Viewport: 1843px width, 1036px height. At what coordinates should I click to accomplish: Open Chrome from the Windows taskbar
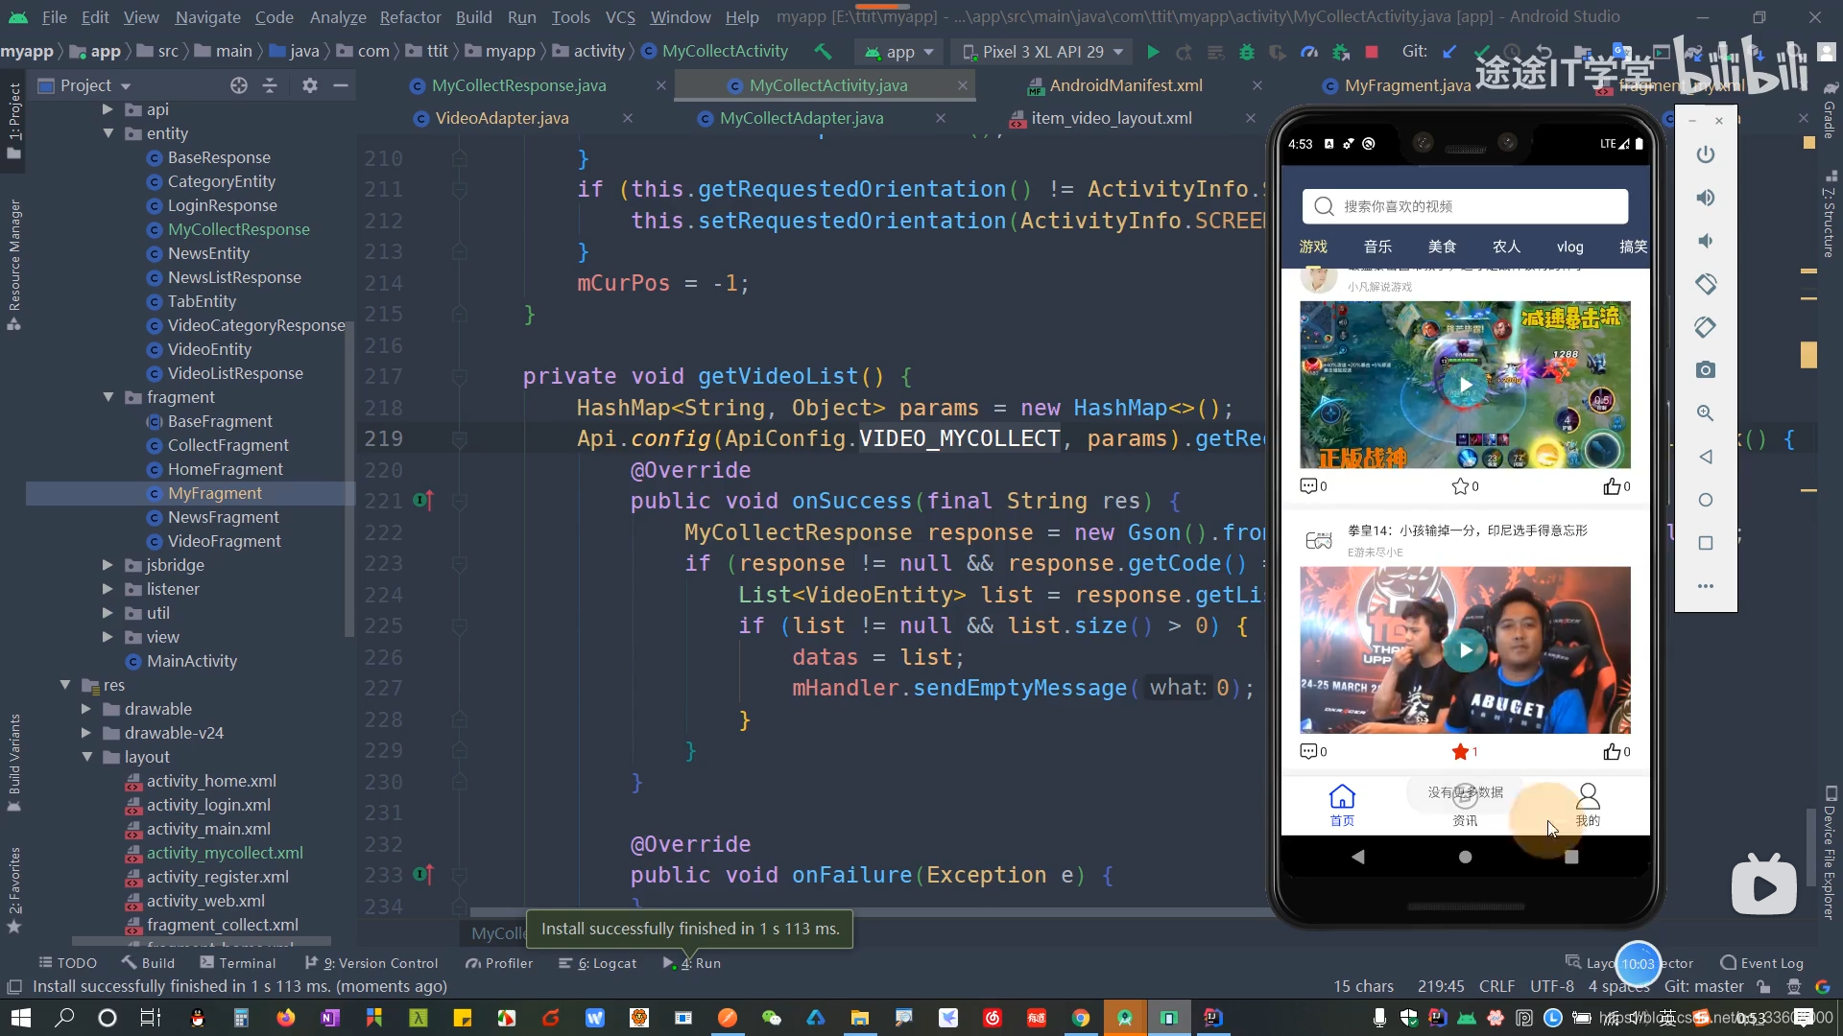tap(1081, 1018)
